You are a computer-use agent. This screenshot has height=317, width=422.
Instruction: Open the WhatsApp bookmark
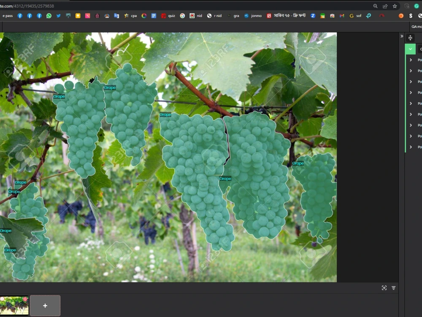[x=49, y=16]
